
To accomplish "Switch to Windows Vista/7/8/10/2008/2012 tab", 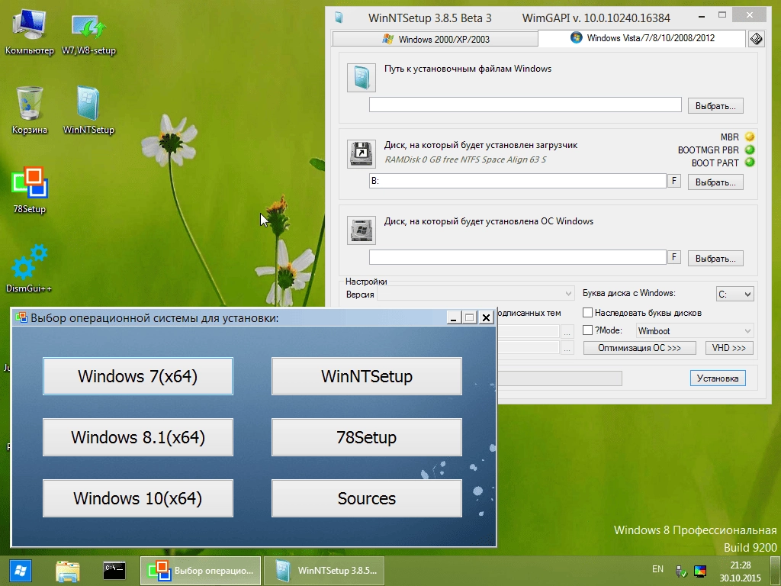I will point(642,38).
